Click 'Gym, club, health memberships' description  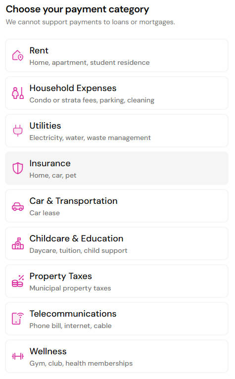(x=81, y=363)
